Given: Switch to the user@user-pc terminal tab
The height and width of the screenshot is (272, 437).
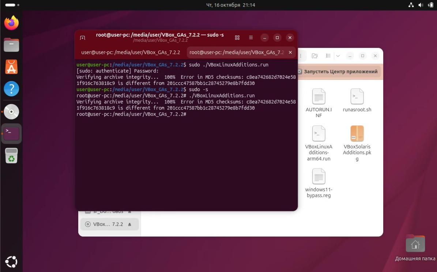Looking at the screenshot, I should click(x=131, y=52).
